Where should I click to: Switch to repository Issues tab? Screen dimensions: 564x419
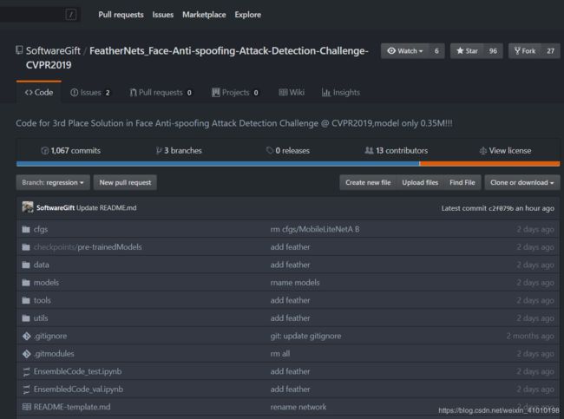(x=90, y=93)
